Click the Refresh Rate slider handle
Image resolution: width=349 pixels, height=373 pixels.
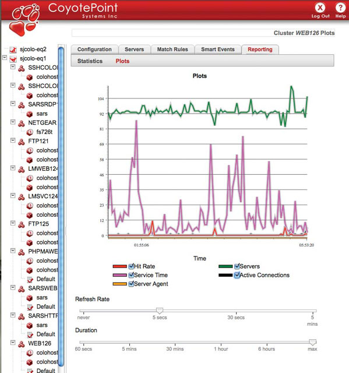(x=160, y=311)
